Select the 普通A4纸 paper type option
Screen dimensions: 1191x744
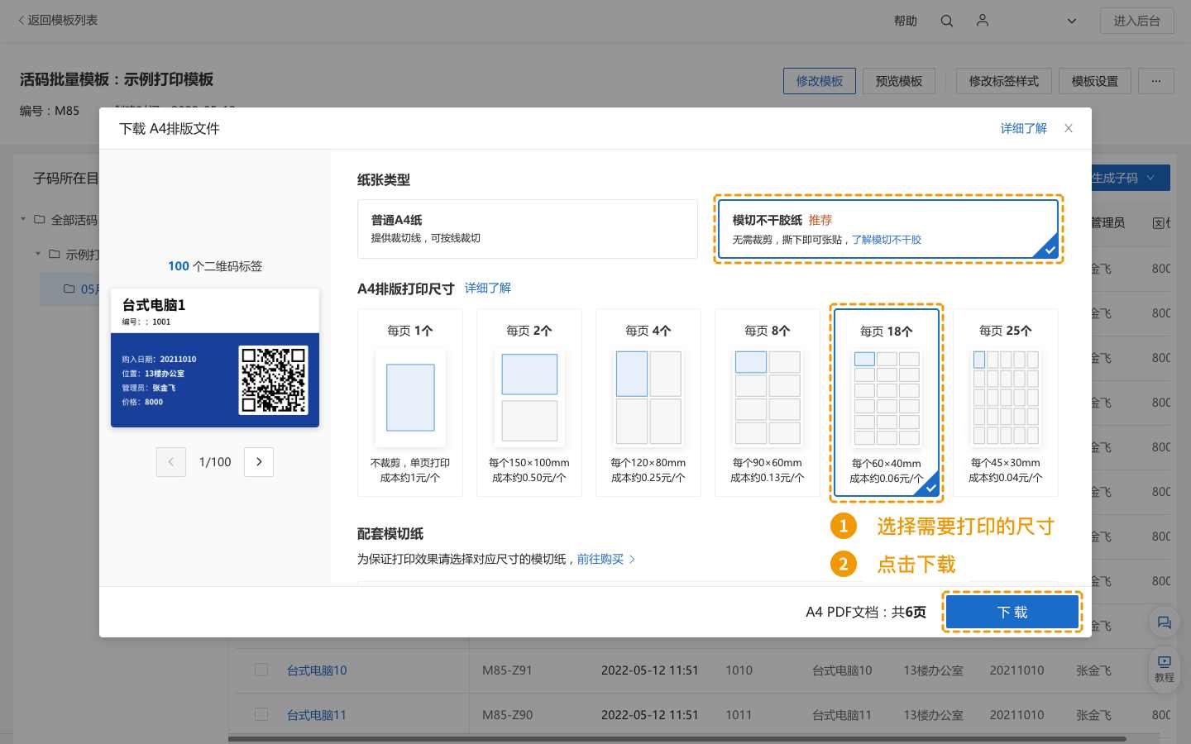pyautogui.click(x=528, y=229)
